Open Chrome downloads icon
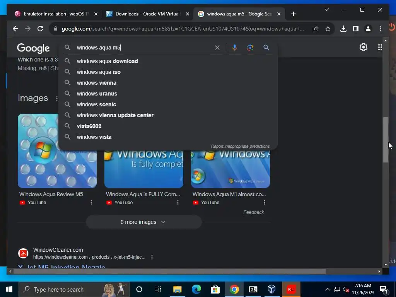This screenshot has width=396, height=297. [343, 29]
